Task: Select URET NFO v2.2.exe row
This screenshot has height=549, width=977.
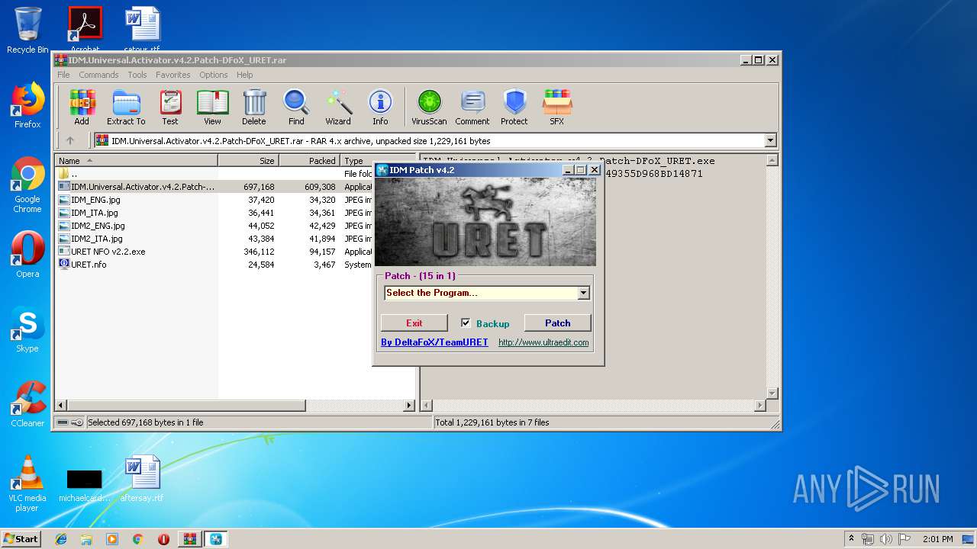Action: pos(214,252)
